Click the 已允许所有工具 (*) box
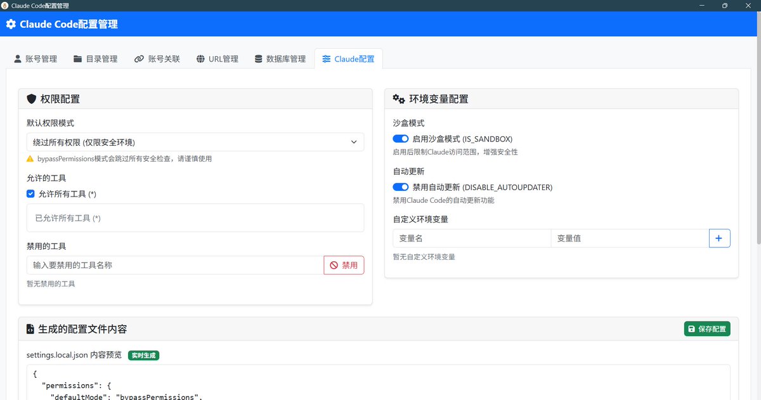Image resolution: width=761 pixels, height=400 pixels. tap(195, 217)
